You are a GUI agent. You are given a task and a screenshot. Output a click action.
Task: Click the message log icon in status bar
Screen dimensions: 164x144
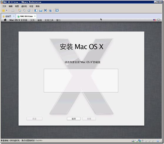[x=158, y=141]
